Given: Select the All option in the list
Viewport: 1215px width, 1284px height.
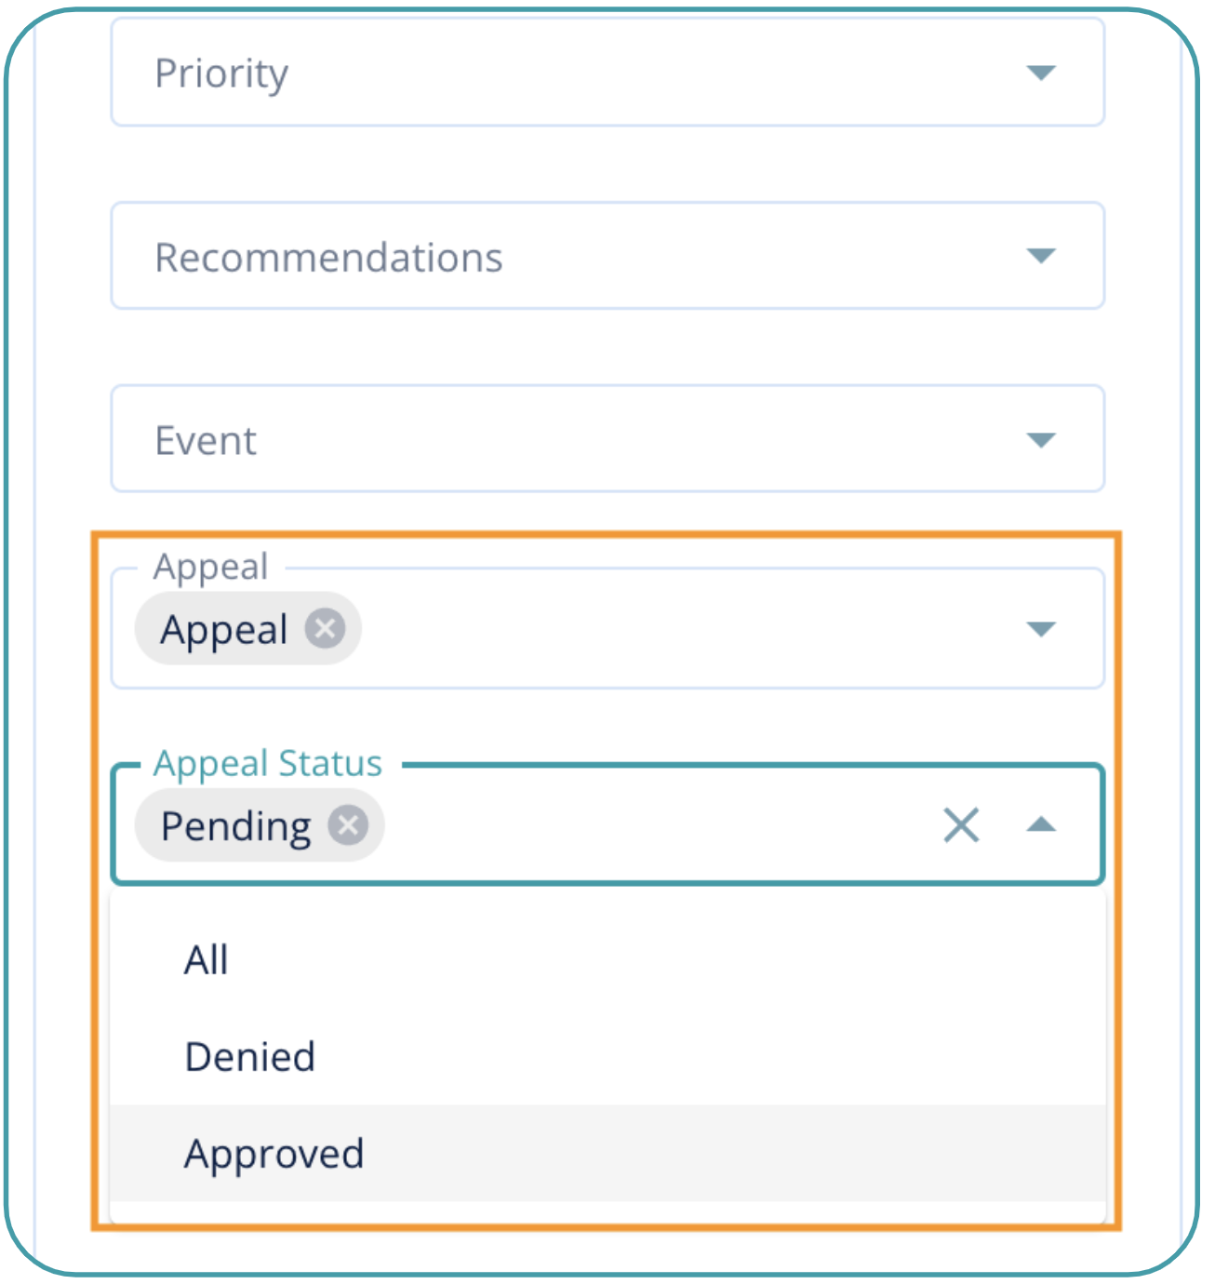Looking at the screenshot, I should pyautogui.click(x=207, y=959).
